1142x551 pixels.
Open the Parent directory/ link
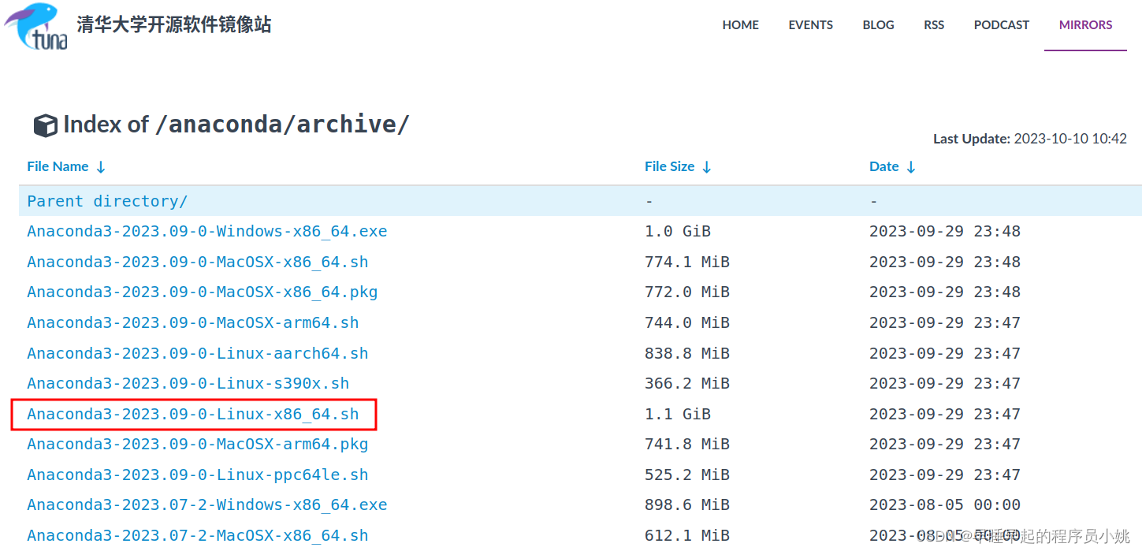107,201
